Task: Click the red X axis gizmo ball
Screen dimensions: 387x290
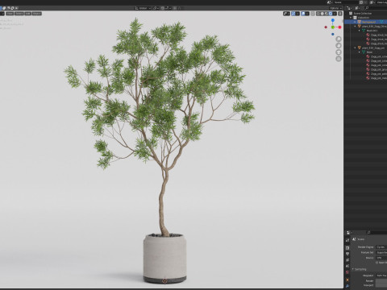Action: pos(339,27)
